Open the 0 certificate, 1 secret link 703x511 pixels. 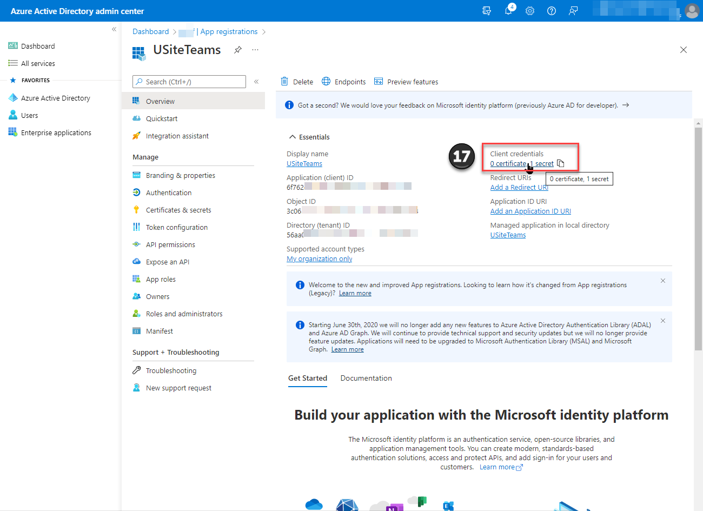522,163
